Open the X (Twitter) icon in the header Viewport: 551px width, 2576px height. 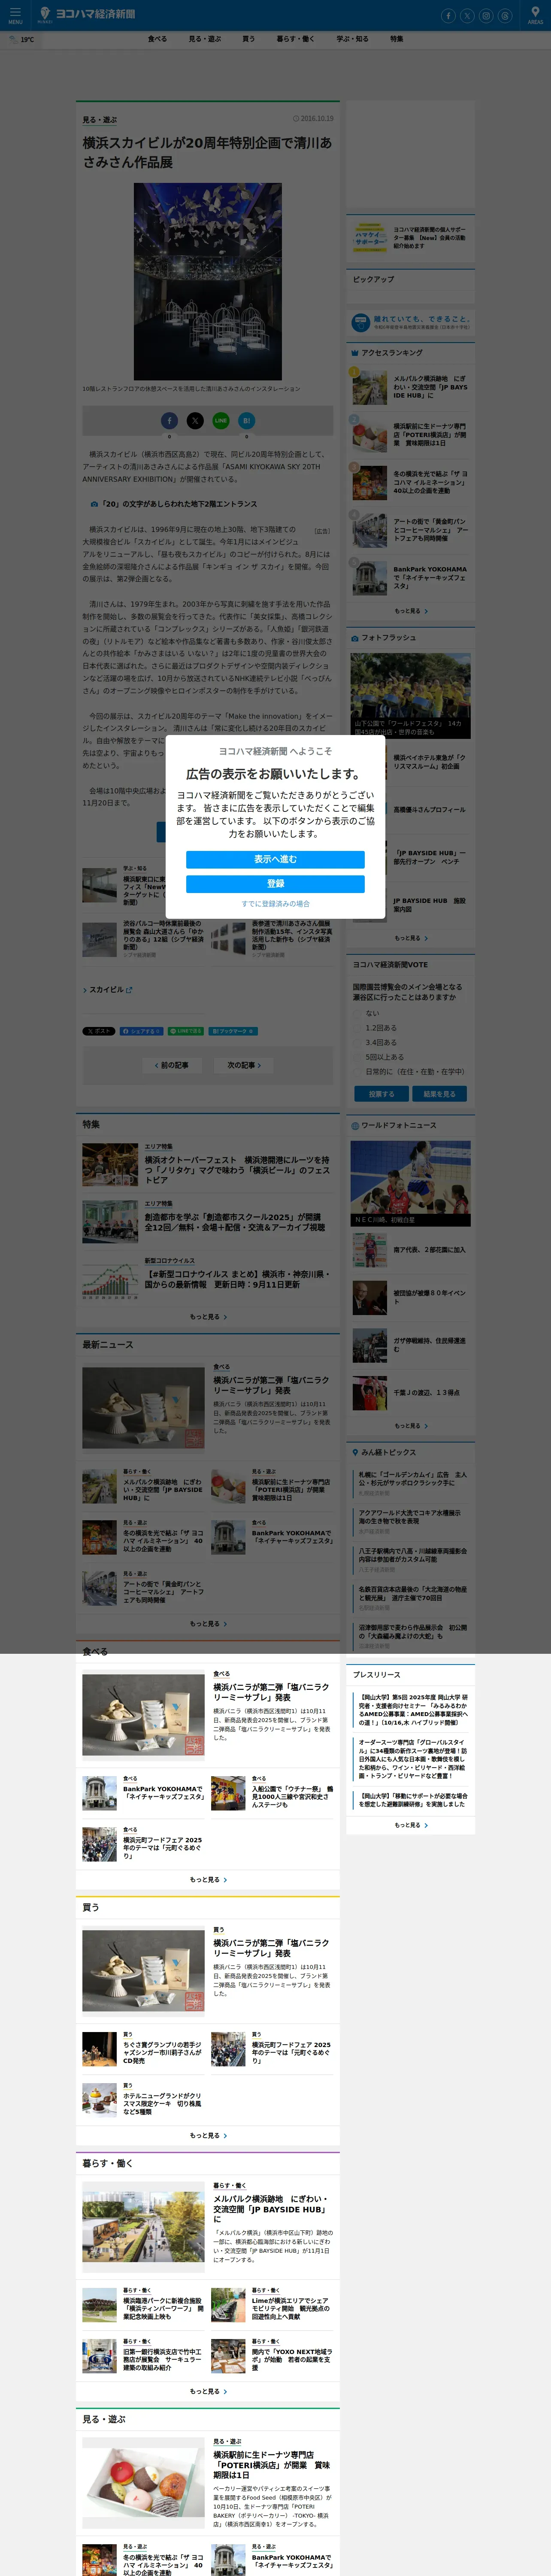tap(467, 15)
